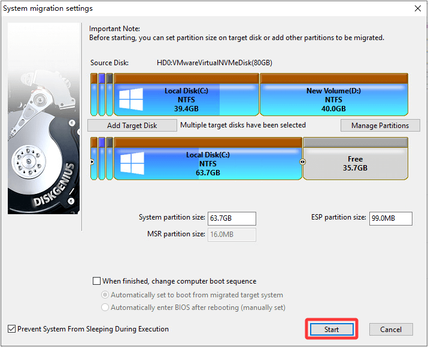Click the System partition size field
The width and height of the screenshot is (428, 347).
231,218
